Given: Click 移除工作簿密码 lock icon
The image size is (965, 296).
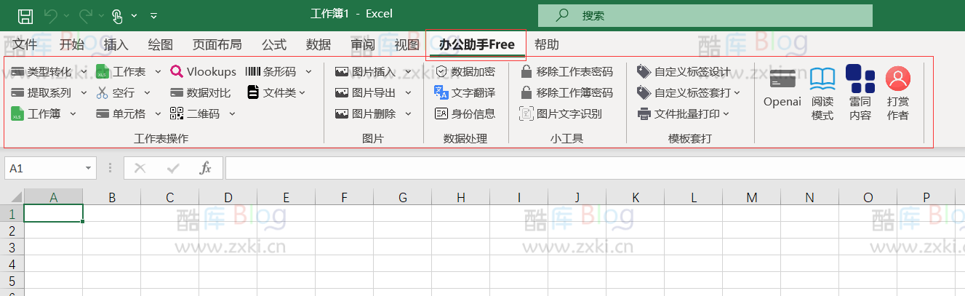Looking at the screenshot, I should pos(526,92).
